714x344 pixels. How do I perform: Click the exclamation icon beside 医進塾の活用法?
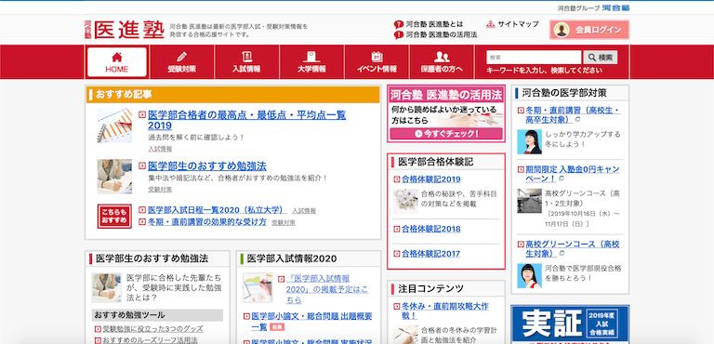pyautogui.click(x=399, y=35)
